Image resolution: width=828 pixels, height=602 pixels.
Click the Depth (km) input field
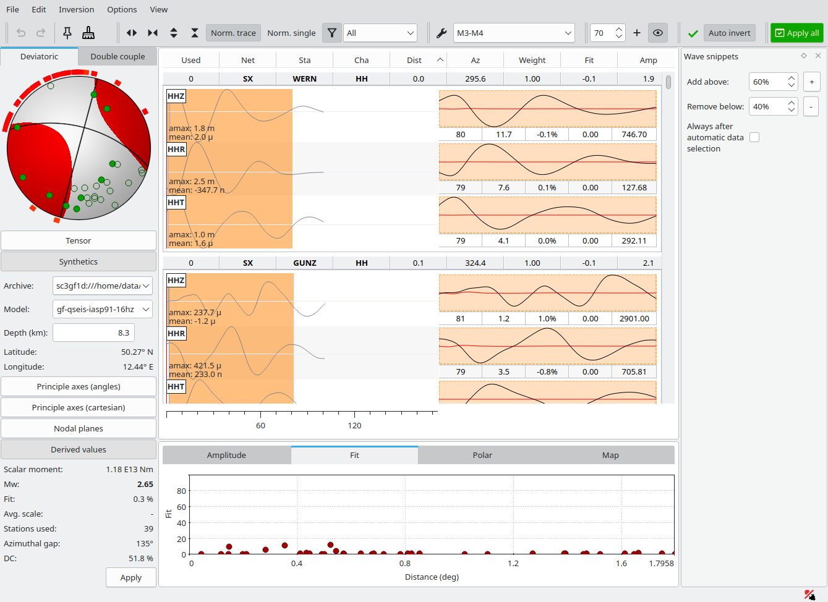point(93,333)
